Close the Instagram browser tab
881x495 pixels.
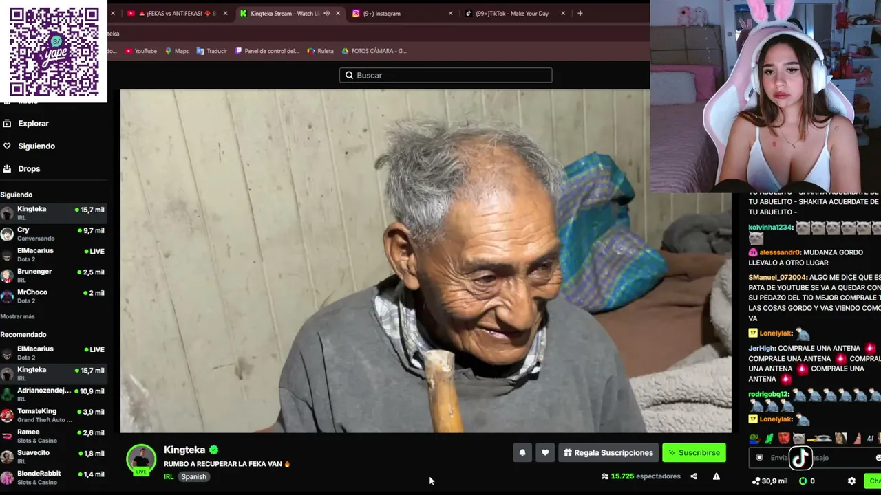[451, 13]
